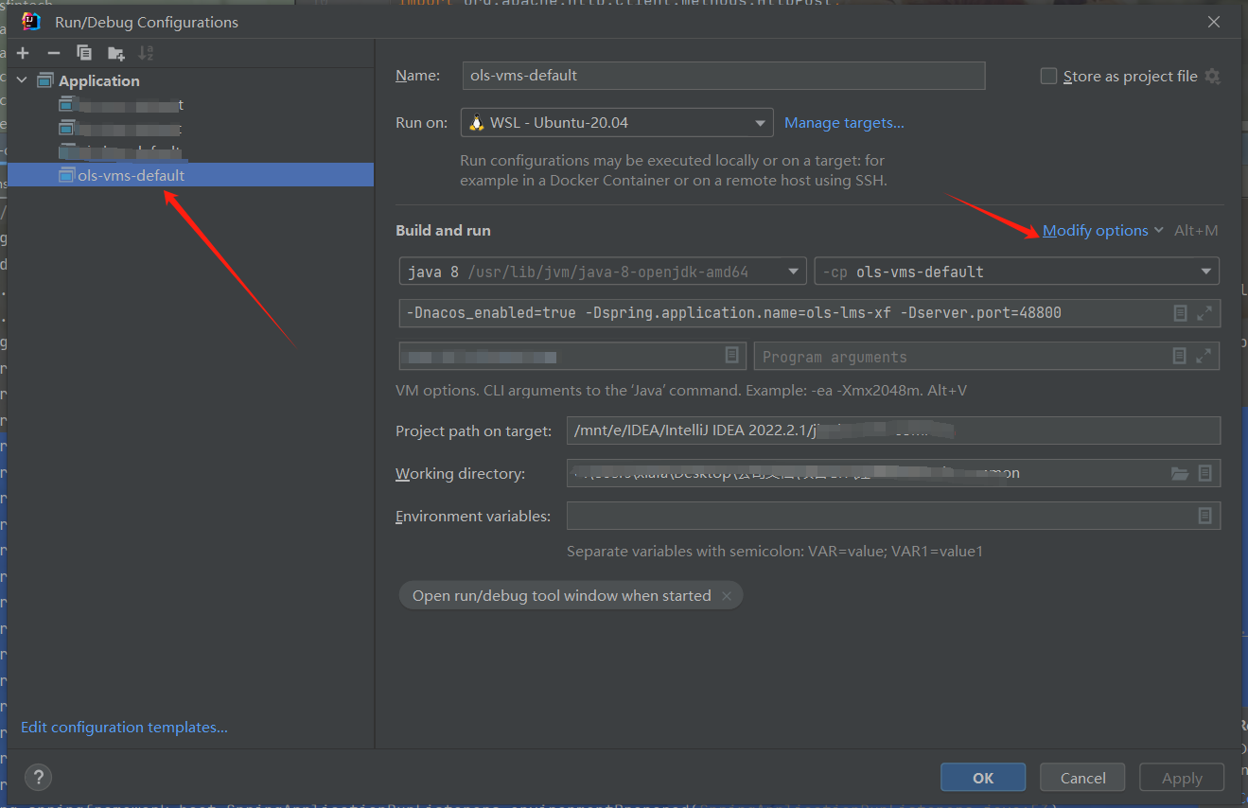
Task: Open gear settings next to Store as project file
Action: 1212,77
